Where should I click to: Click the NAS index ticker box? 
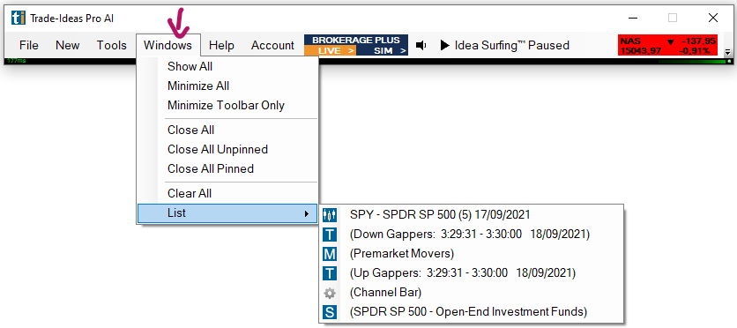667,45
